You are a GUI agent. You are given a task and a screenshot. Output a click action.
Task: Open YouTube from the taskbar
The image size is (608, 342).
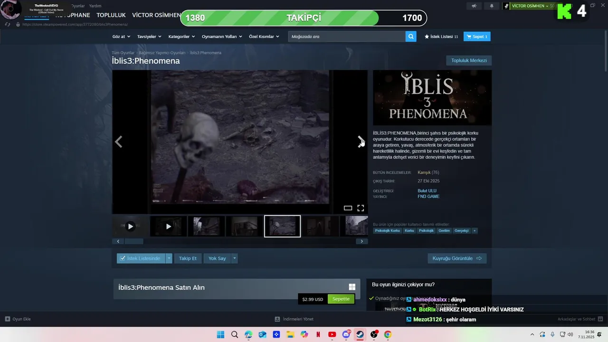[x=332, y=334]
